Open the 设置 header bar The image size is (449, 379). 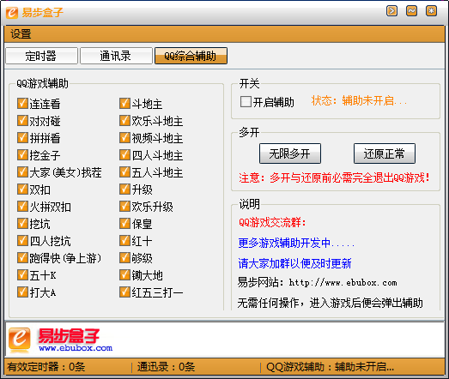point(224,34)
